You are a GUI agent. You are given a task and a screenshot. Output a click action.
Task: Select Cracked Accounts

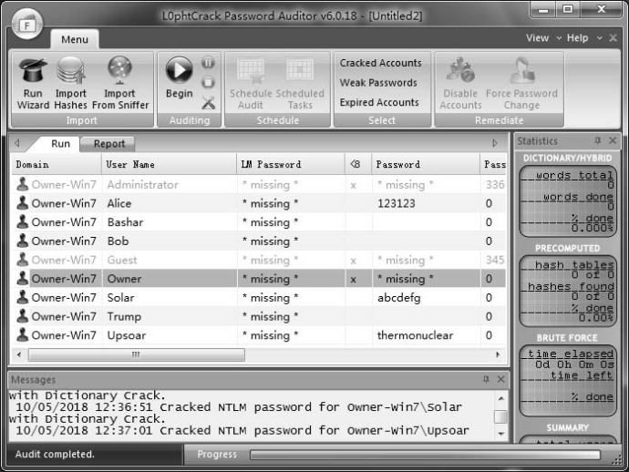tap(381, 63)
